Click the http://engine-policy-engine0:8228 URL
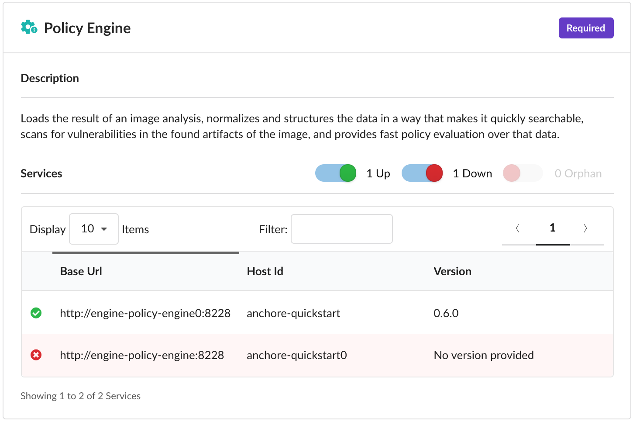This screenshot has width=633, height=422. (x=145, y=313)
